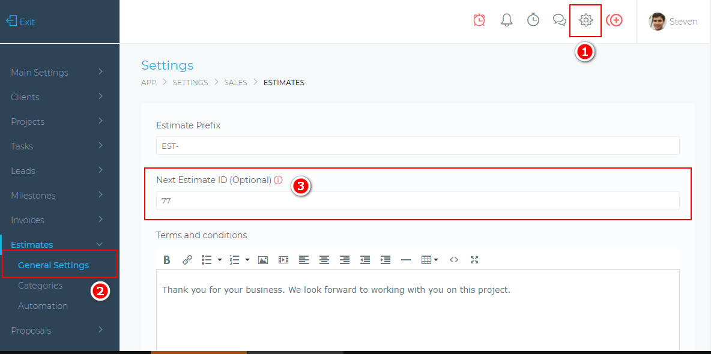This screenshot has width=711, height=354.
Task: Click the red alarm reminders icon
Action: tap(479, 20)
